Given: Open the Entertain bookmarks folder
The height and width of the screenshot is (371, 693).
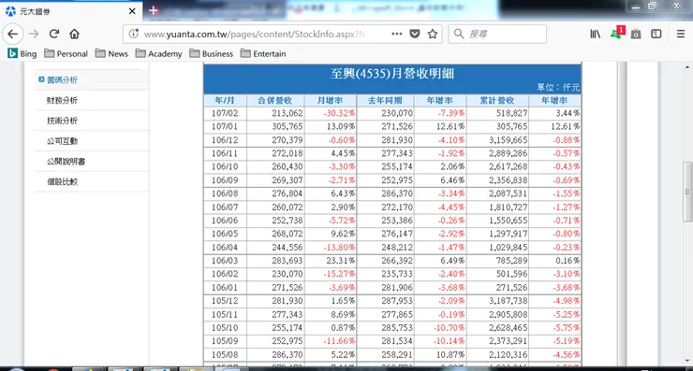Looking at the screenshot, I should click(x=263, y=54).
